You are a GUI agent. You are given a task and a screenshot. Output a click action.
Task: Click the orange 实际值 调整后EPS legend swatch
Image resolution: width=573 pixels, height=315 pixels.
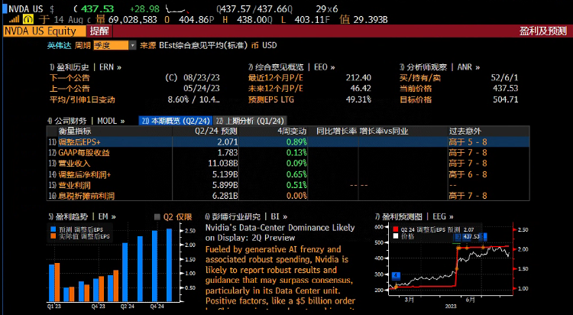(x=53, y=237)
